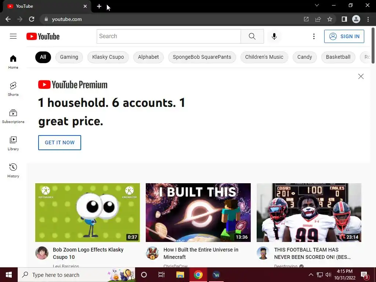Bookmark this page with star icon
The image size is (376, 282).
(330, 19)
